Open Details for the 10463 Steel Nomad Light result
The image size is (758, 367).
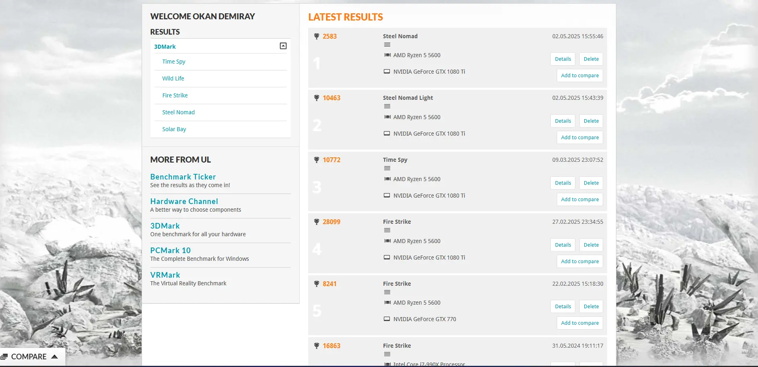(x=563, y=121)
